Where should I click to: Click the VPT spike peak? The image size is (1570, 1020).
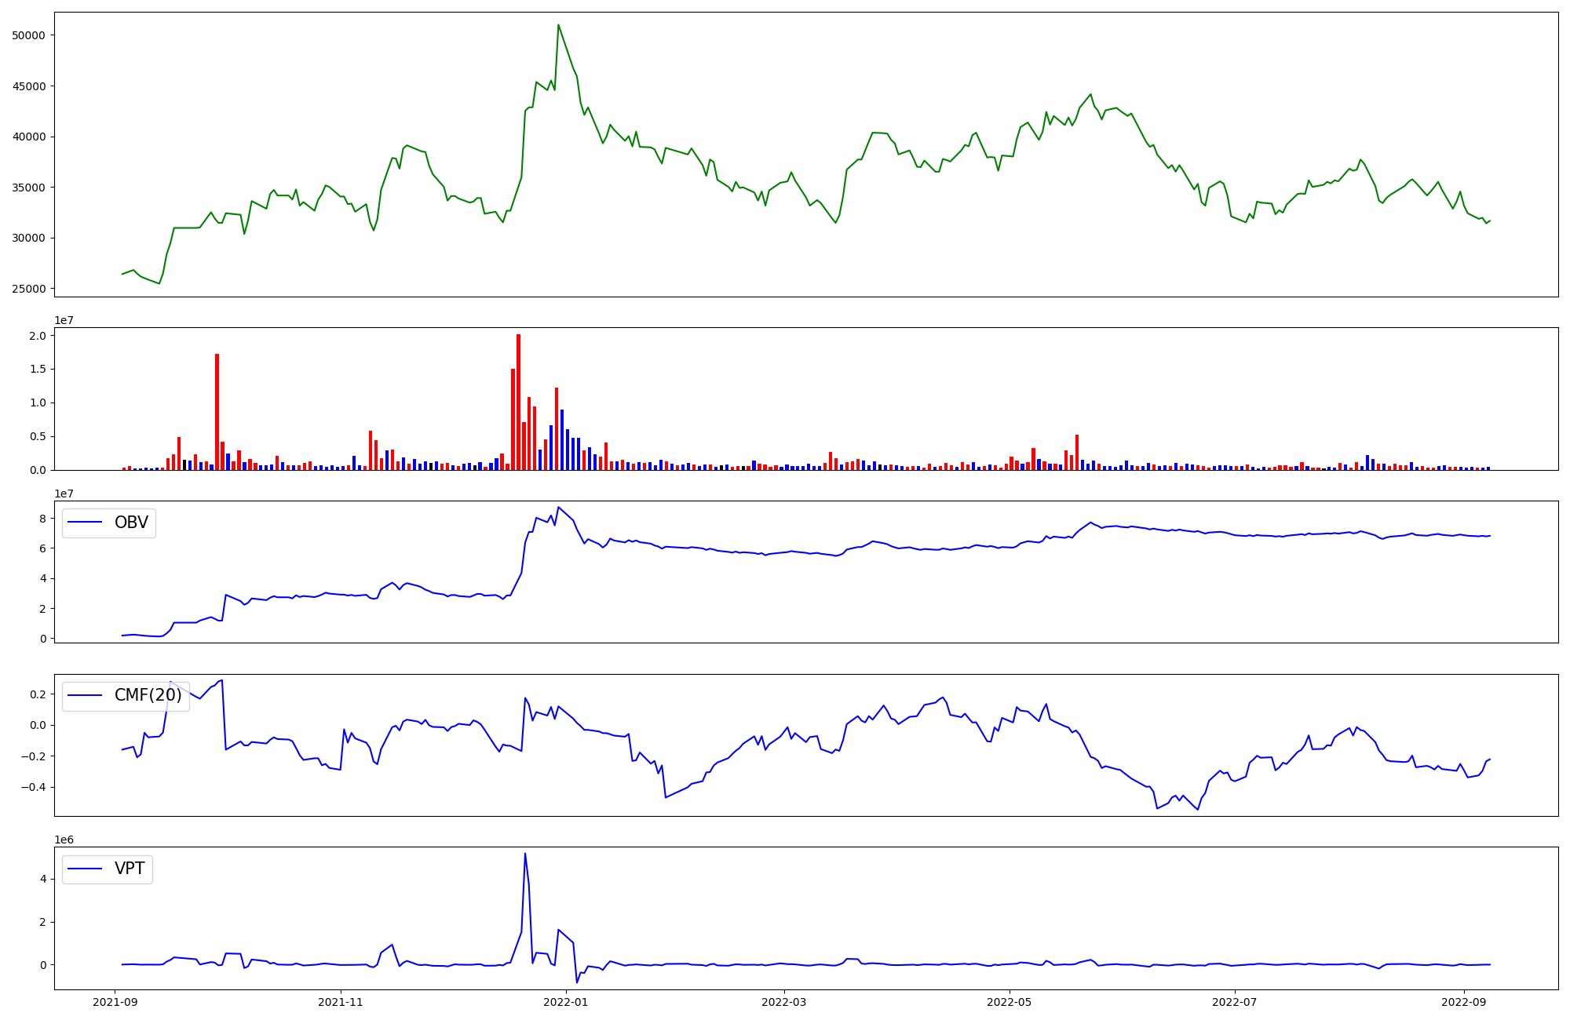524,854
